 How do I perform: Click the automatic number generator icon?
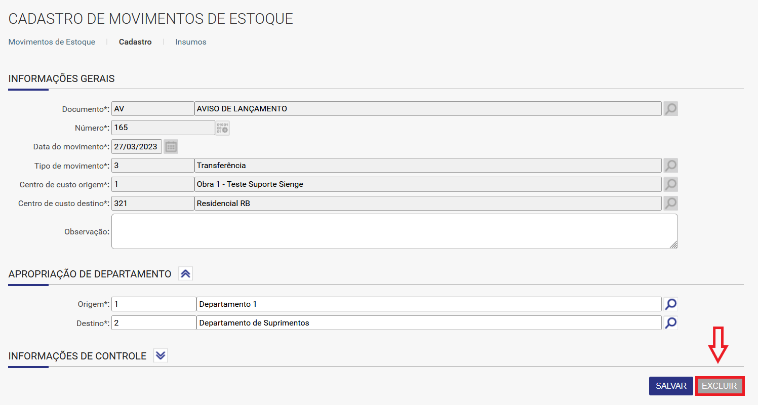pyautogui.click(x=223, y=128)
